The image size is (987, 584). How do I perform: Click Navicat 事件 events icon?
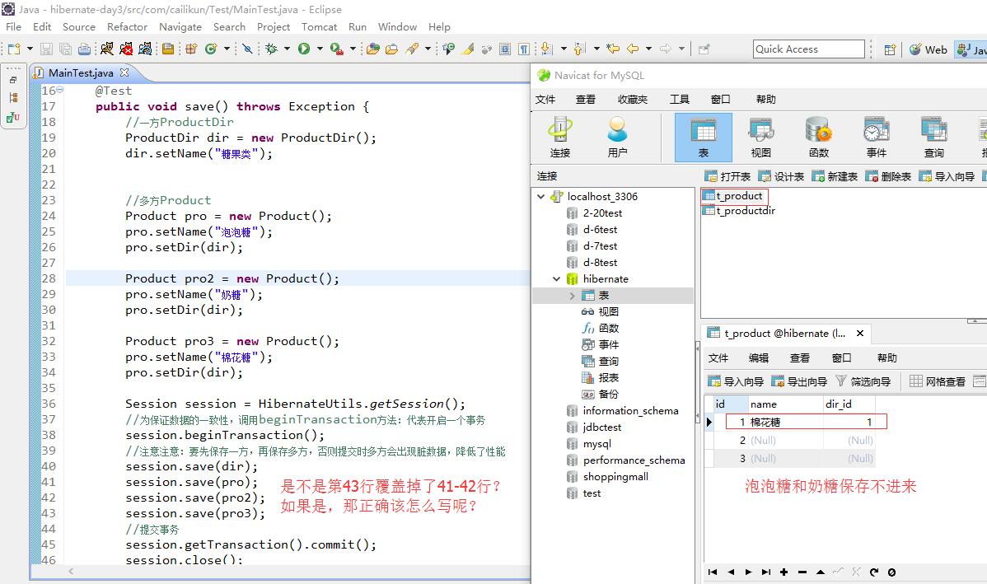(x=876, y=138)
